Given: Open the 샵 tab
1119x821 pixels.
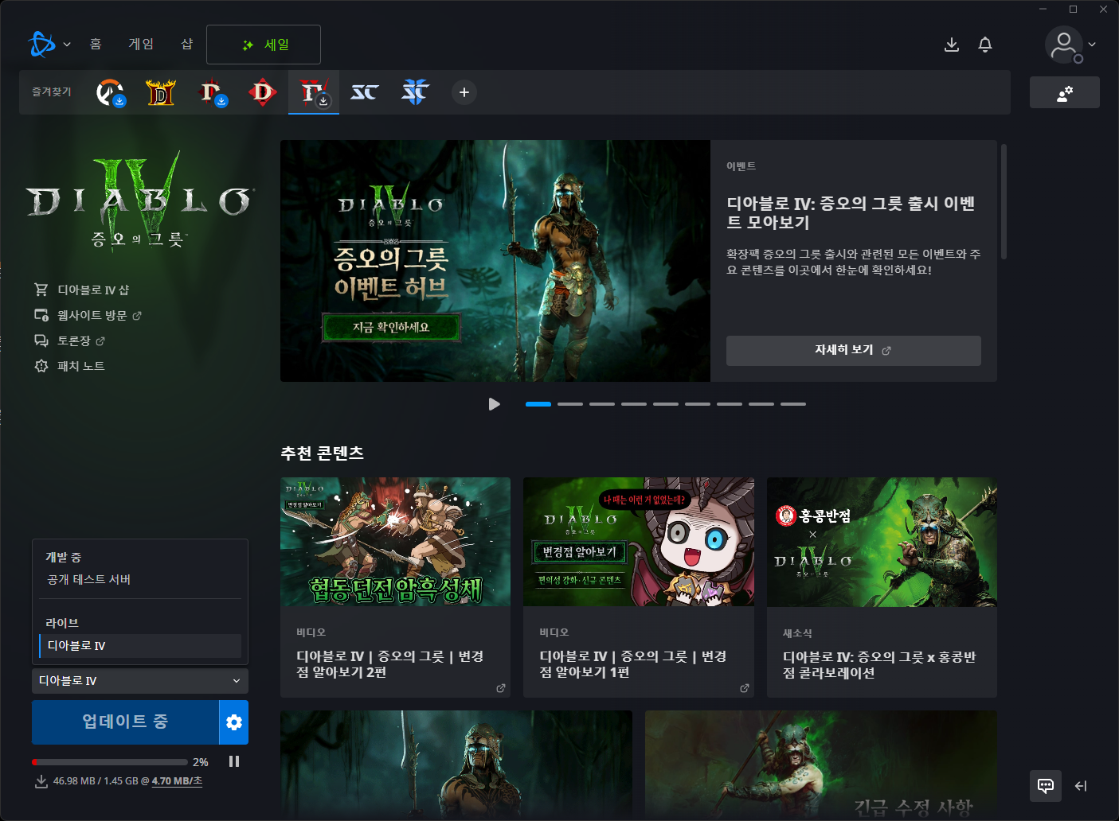Looking at the screenshot, I should [x=187, y=45].
